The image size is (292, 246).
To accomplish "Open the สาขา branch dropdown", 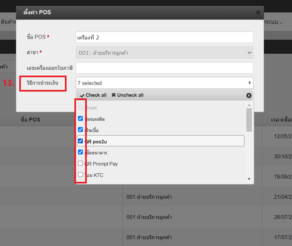I will [x=164, y=53].
